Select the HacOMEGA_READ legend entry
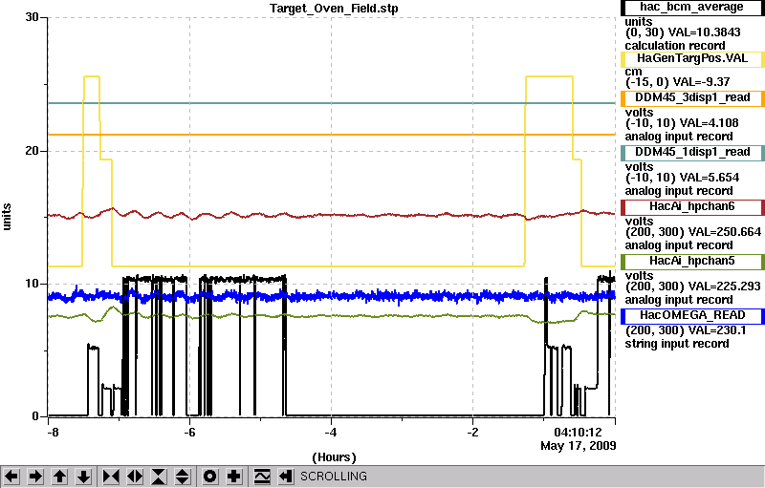765x488 pixels. [692, 316]
